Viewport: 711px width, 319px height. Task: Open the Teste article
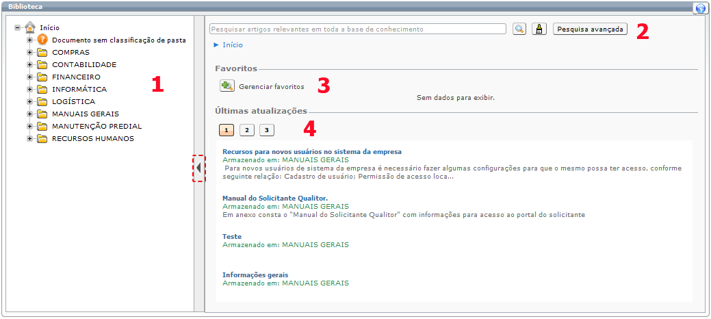click(232, 236)
